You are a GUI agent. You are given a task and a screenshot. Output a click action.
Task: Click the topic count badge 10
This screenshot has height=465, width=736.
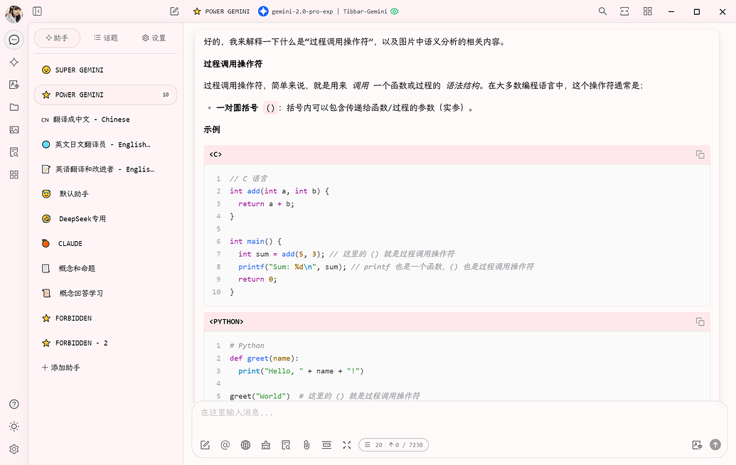[x=166, y=95]
